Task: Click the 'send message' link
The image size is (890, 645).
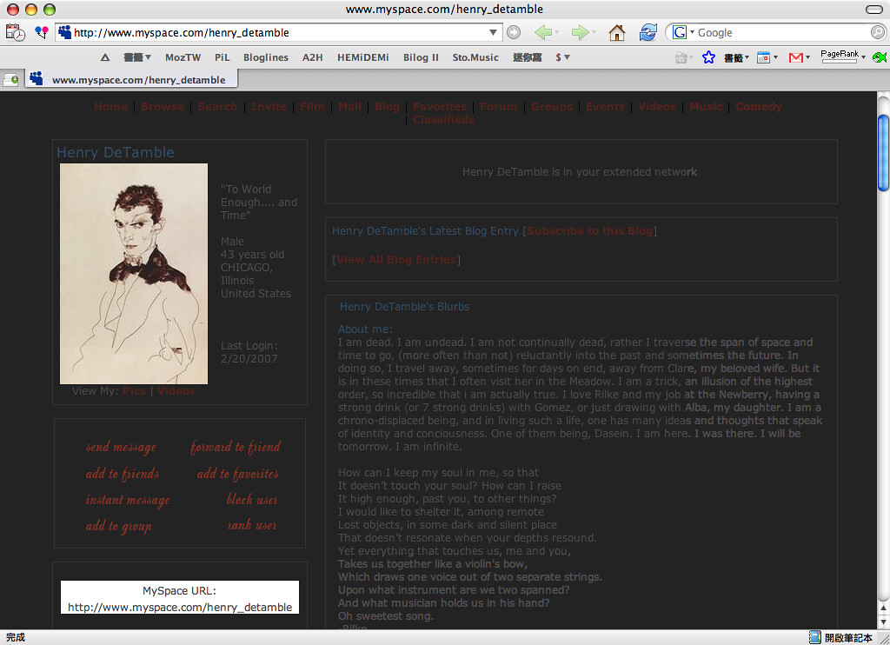Action: (x=121, y=448)
